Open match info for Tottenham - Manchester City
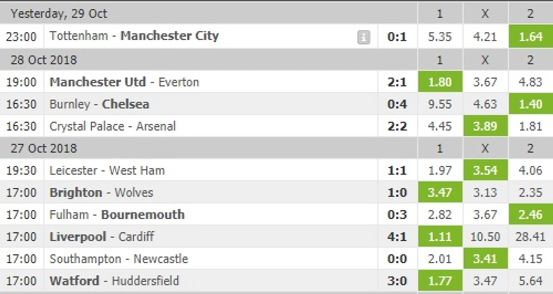Image resolution: width=553 pixels, height=294 pixels. point(363,36)
